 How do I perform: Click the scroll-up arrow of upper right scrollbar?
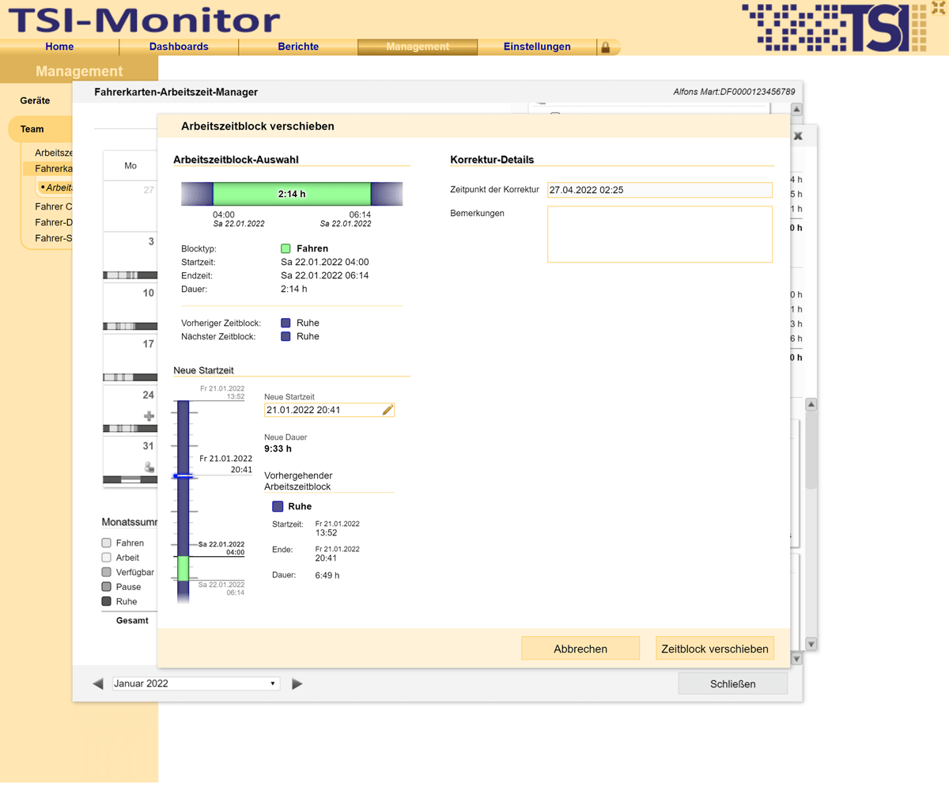coord(796,111)
